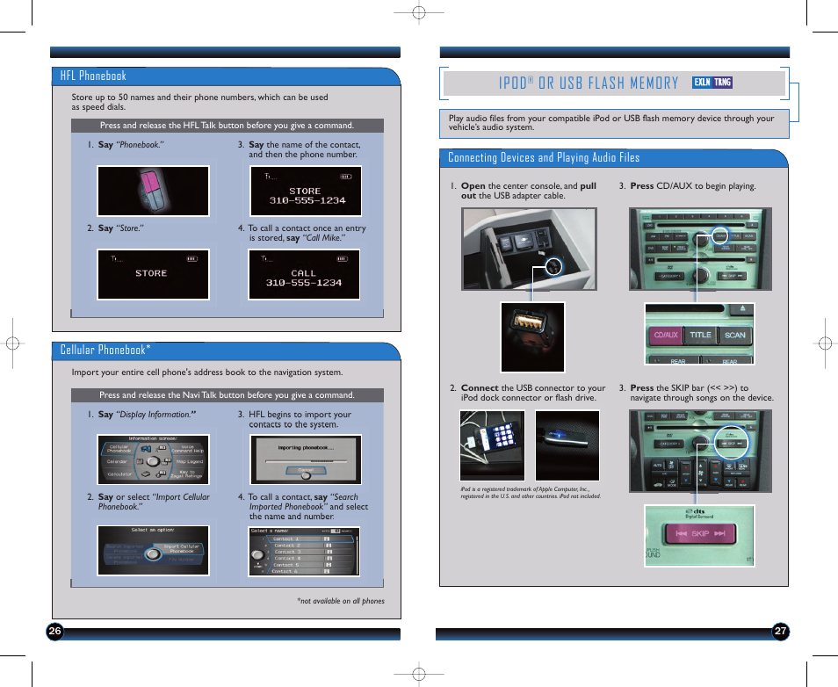The height and width of the screenshot is (687, 838).
Task: Click the '*not available on all phones' footnote
Action: [341, 601]
